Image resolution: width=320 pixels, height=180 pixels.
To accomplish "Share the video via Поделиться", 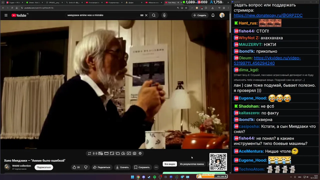I will coord(101,167).
